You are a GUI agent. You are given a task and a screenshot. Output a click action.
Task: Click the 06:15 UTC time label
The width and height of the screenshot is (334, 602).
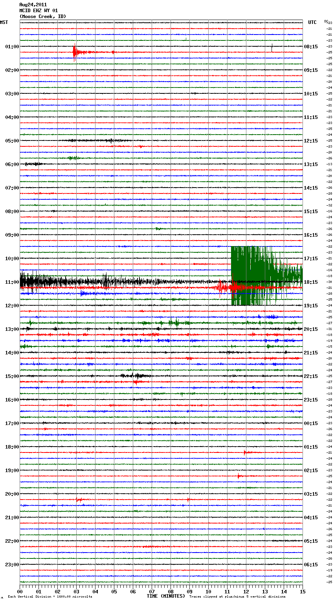coord(311,565)
